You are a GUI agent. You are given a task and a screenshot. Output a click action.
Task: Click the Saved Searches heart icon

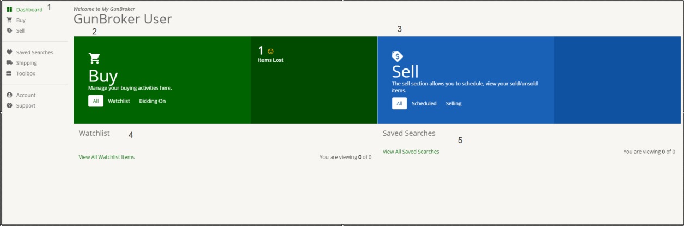[x=10, y=52]
